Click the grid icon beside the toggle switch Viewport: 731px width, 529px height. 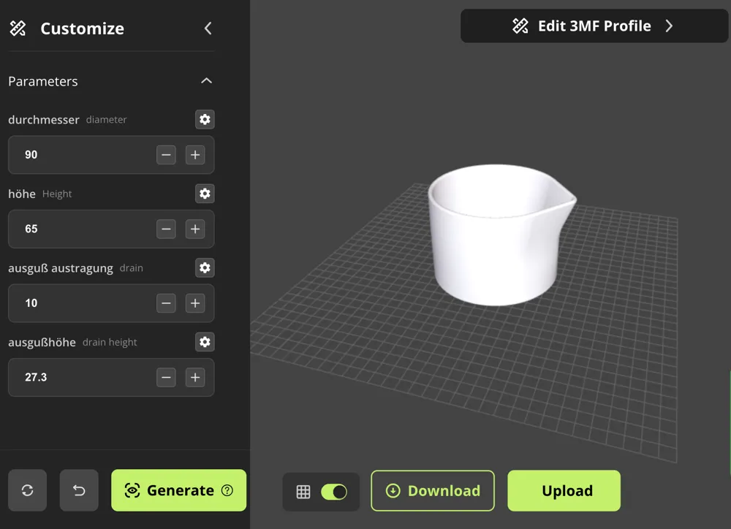(303, 491)
